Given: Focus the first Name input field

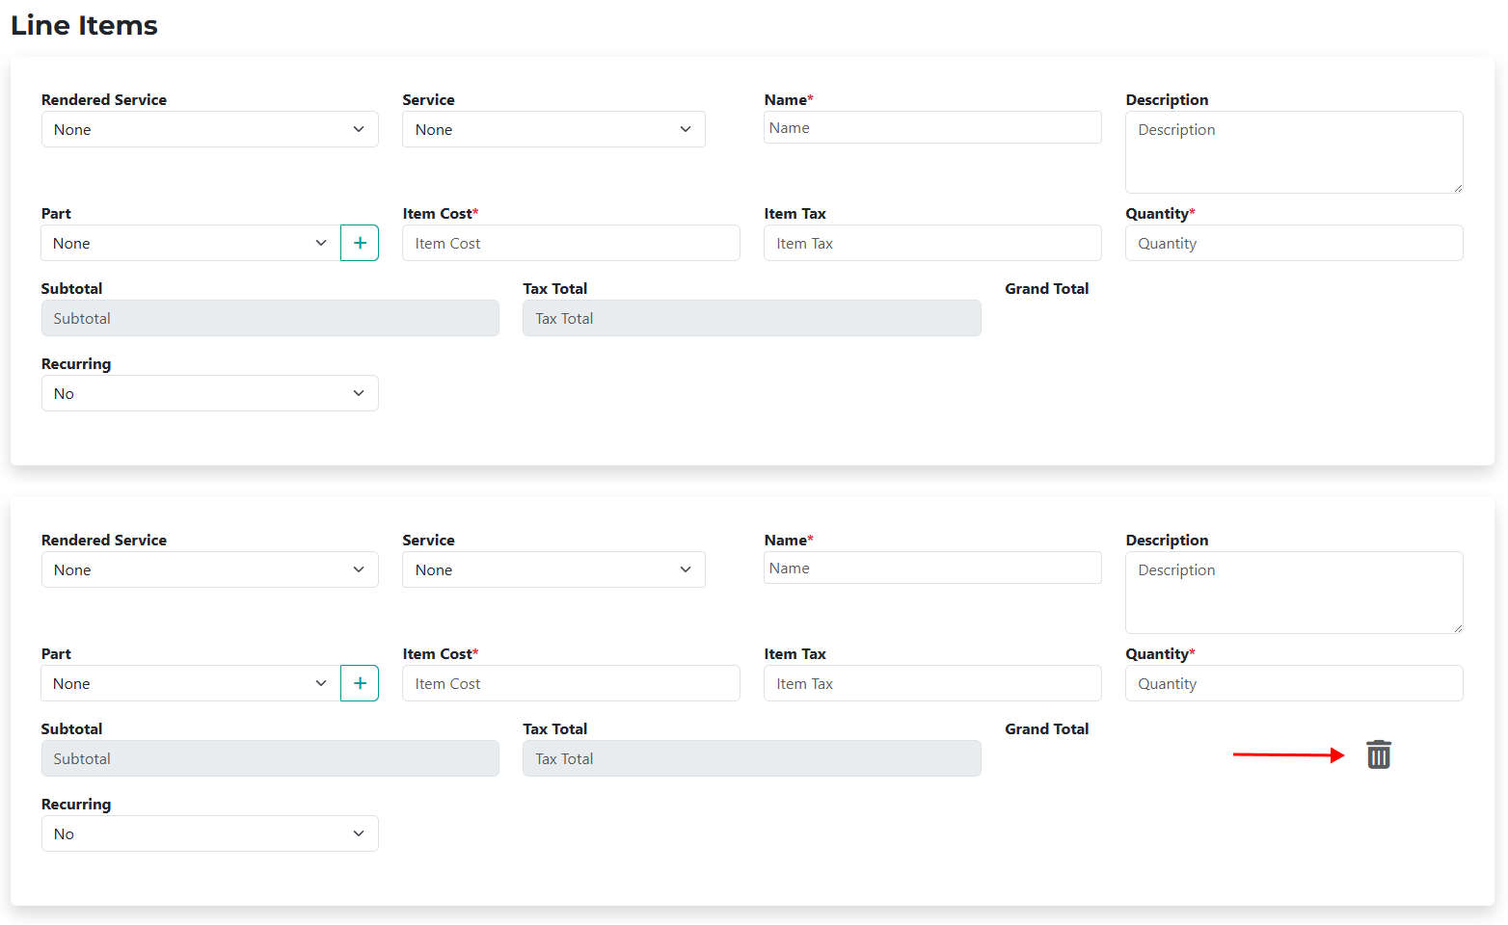Looking at the screenshot, I should pyautogui.click(x=931, y=128).
